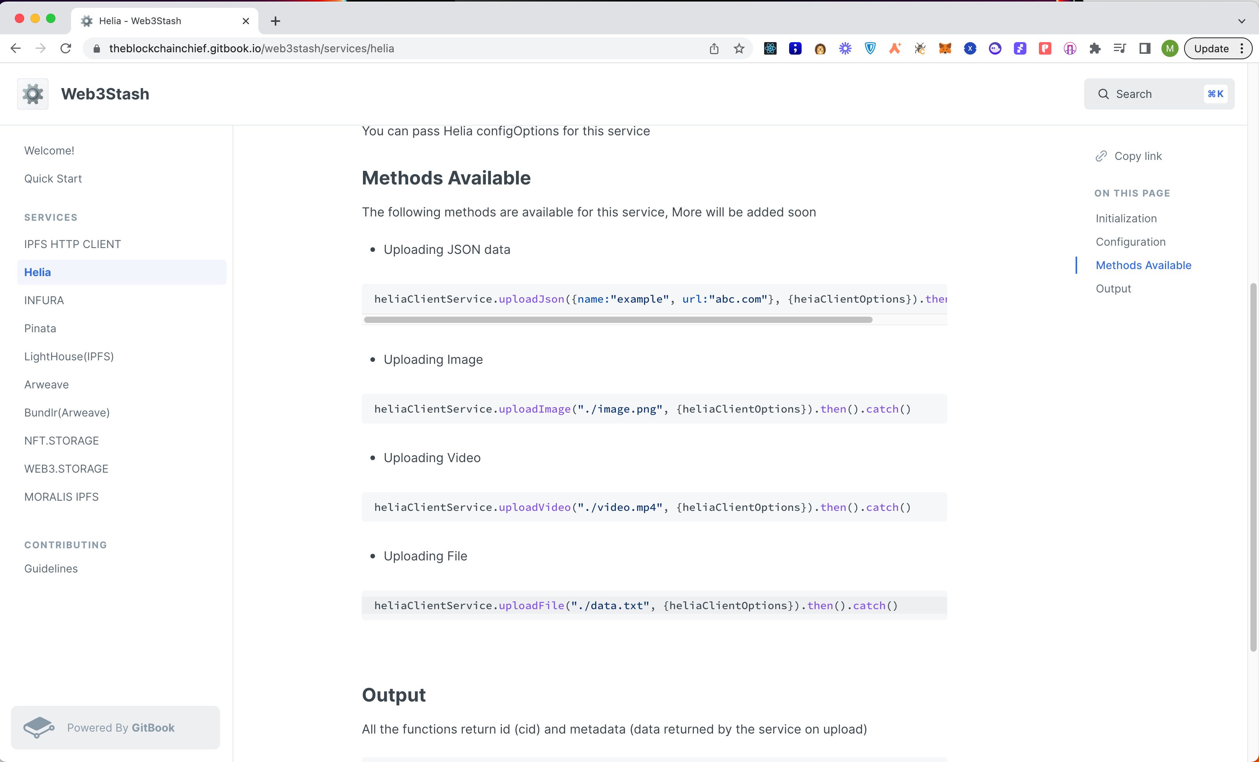Open the IPFS HTTP CLIENT page
The width and height of the screenshot is (1259, 762).
[73, 244]
